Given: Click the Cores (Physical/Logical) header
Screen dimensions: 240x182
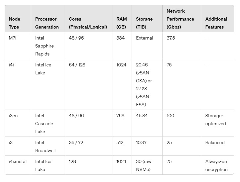Looking at the screenshot, I should [x=89, y=19].
